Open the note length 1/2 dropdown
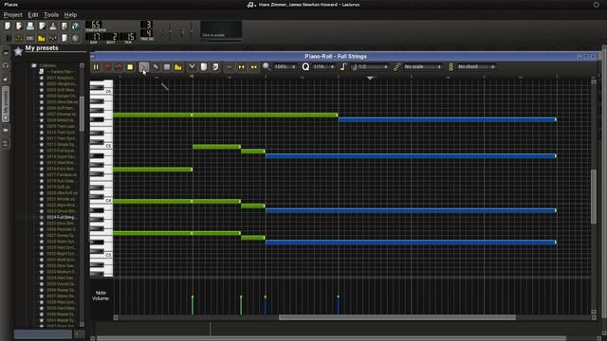Image resolution: width=607 pixels, height=341 pixels. tap(369, 67)
